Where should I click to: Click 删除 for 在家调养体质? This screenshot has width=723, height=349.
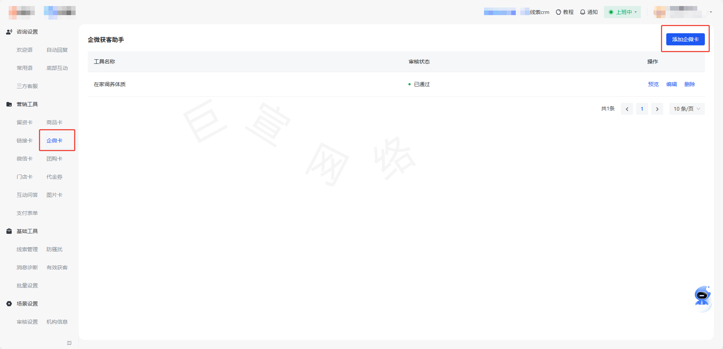(689, 84)
